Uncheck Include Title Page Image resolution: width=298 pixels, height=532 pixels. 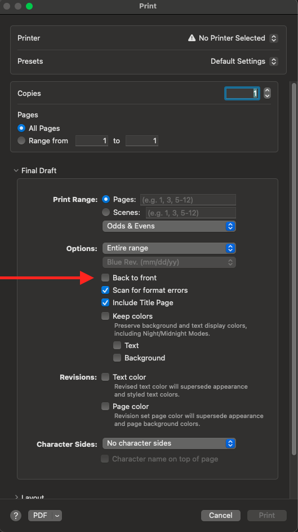click(x=105, y=302)
